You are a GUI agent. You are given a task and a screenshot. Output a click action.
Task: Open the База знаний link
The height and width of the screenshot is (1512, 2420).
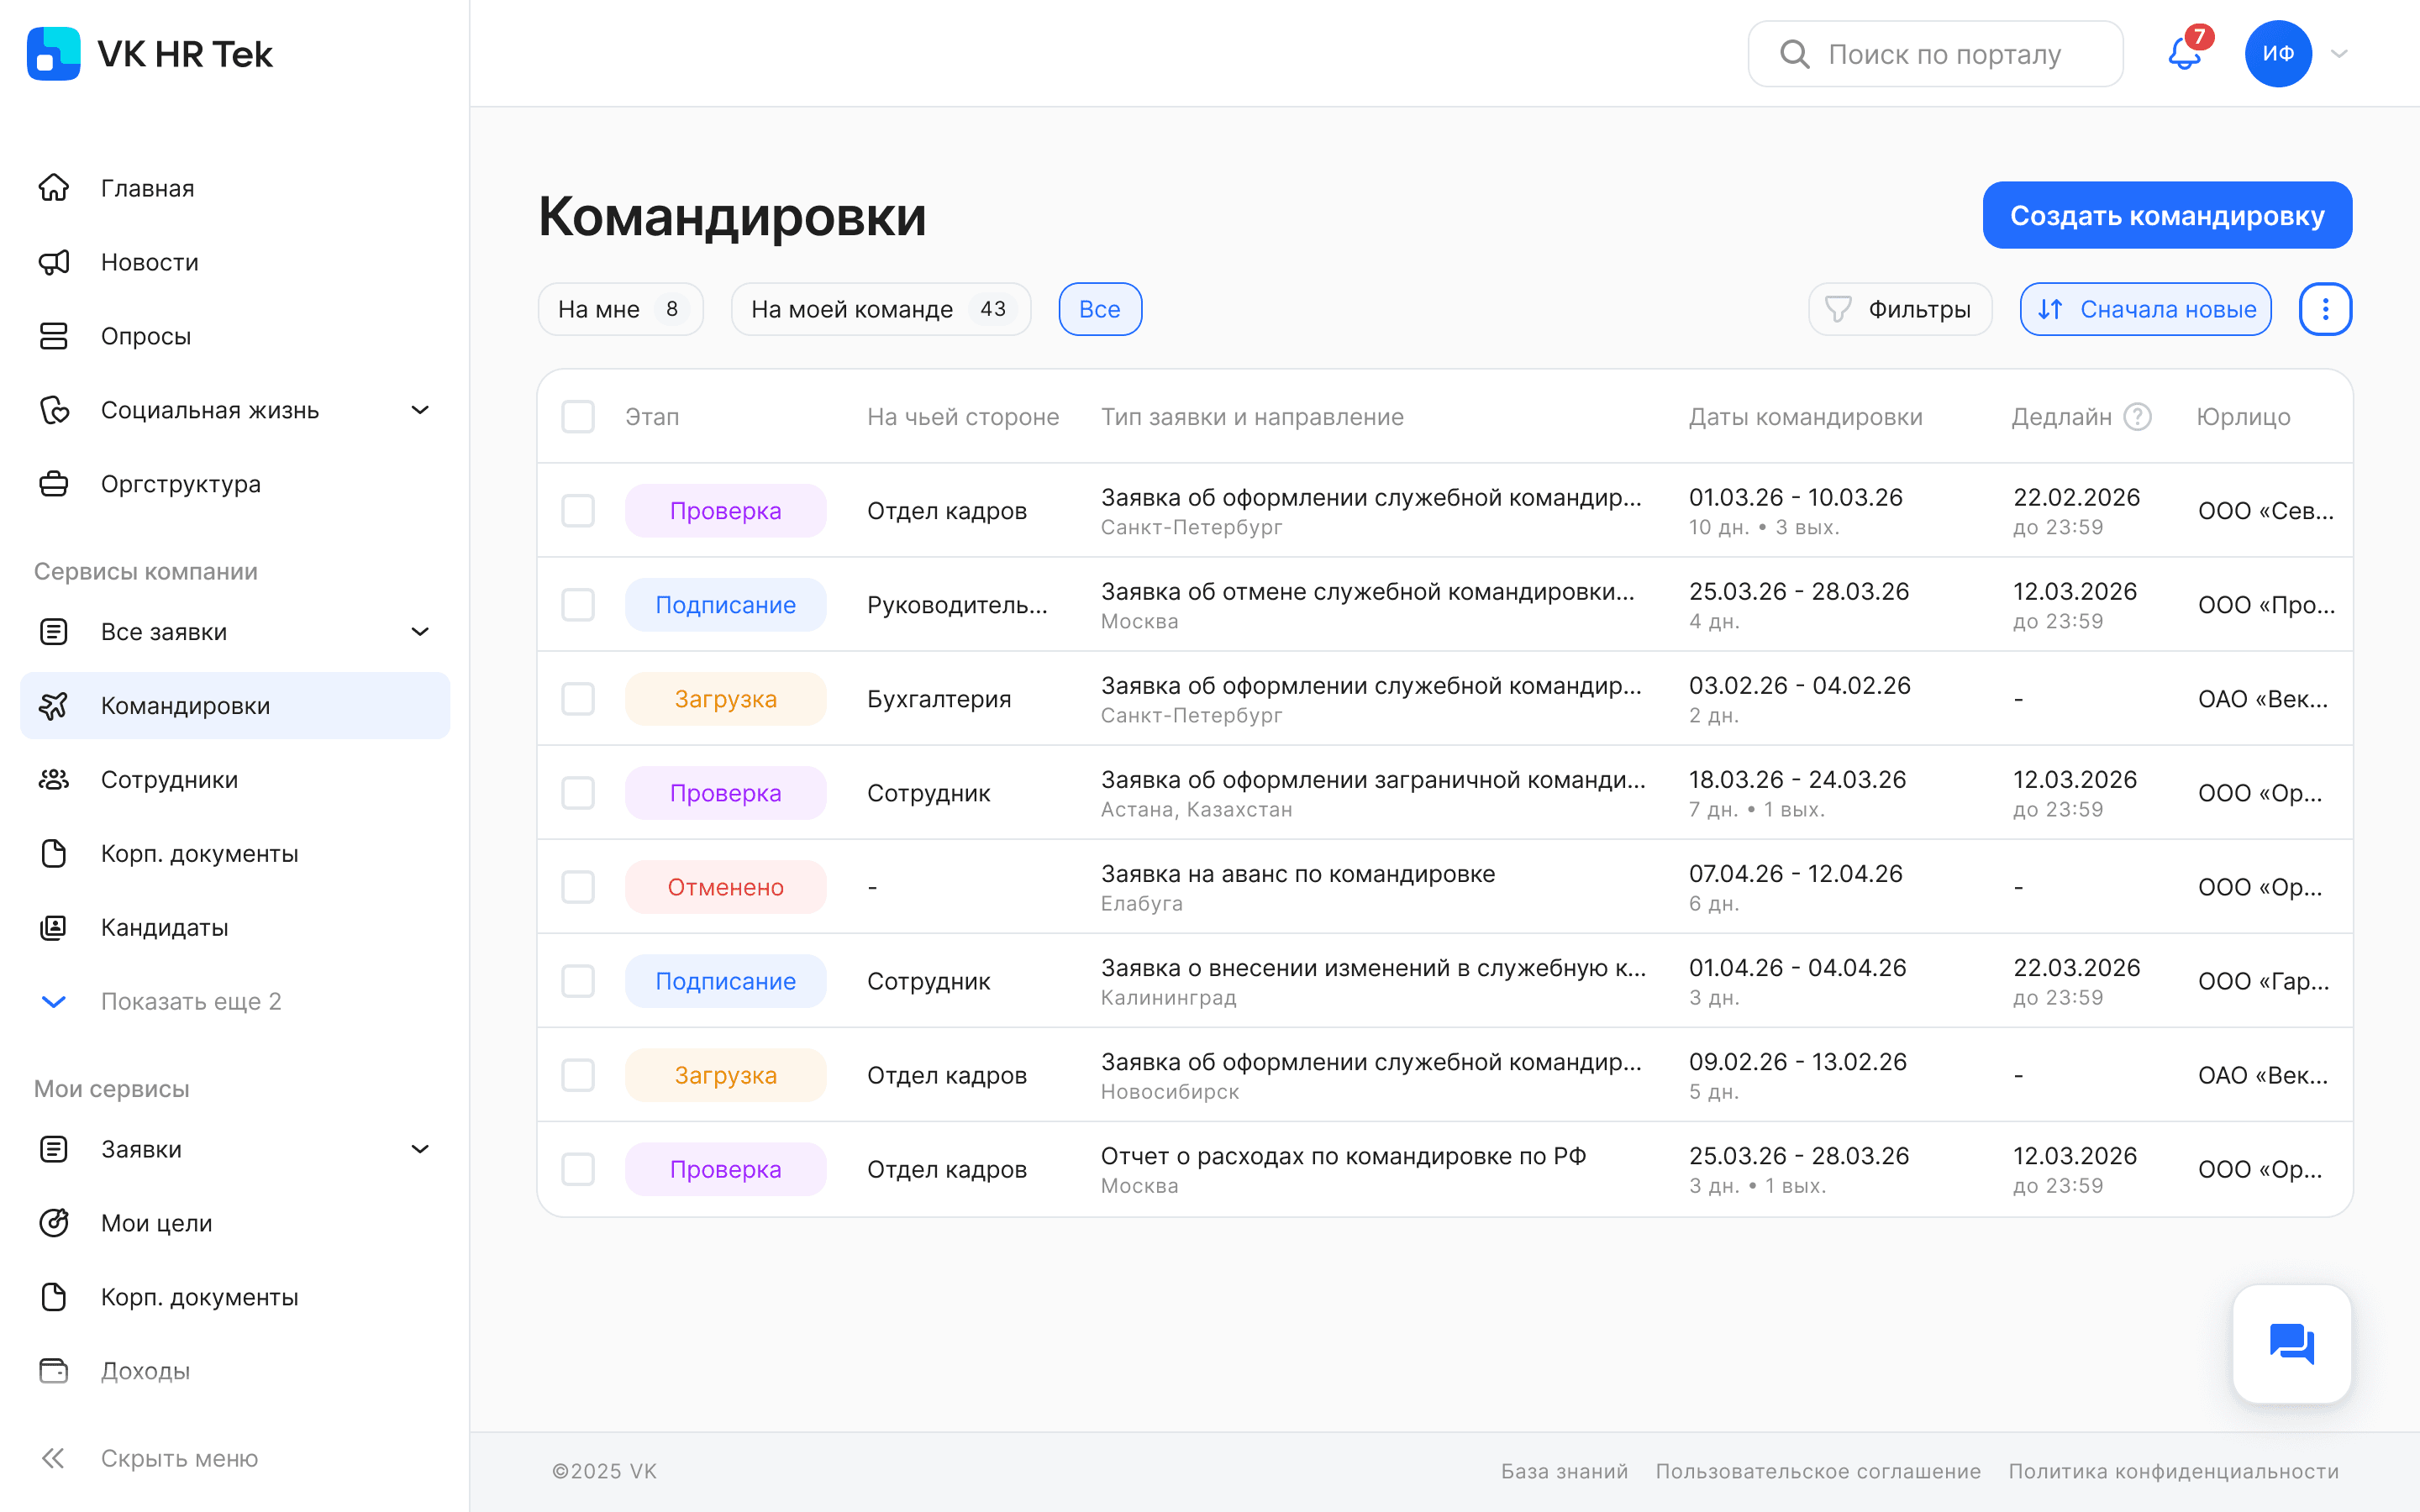point(1564,1472)
